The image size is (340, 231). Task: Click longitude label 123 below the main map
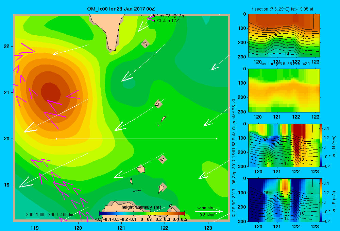(x=208, y=228)
